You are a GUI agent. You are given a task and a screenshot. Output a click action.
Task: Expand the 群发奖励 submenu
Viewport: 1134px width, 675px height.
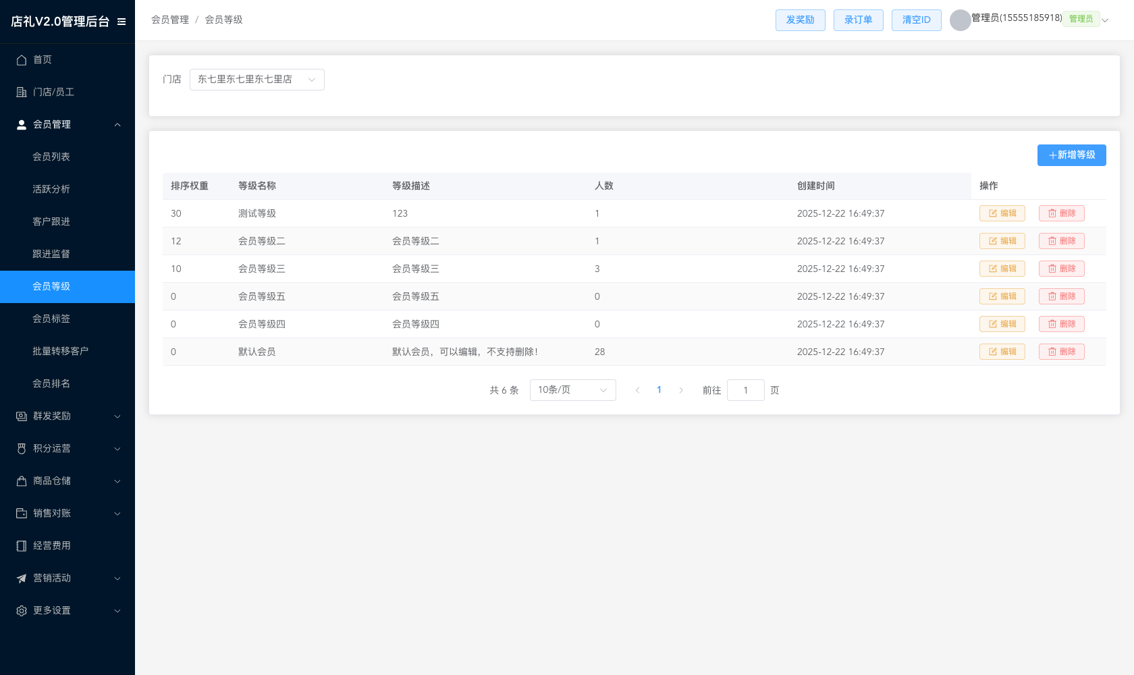[67, 416]
